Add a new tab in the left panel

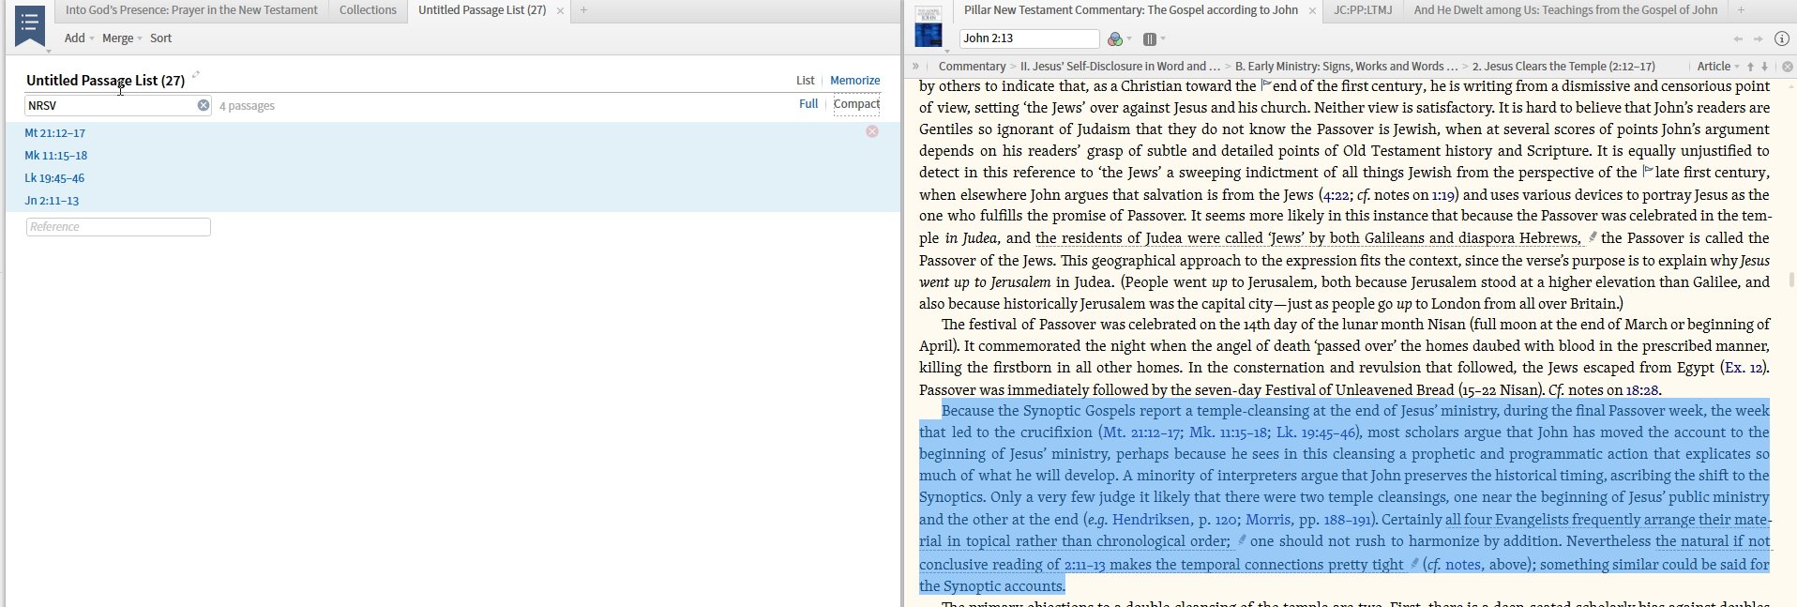click(583, 10)
